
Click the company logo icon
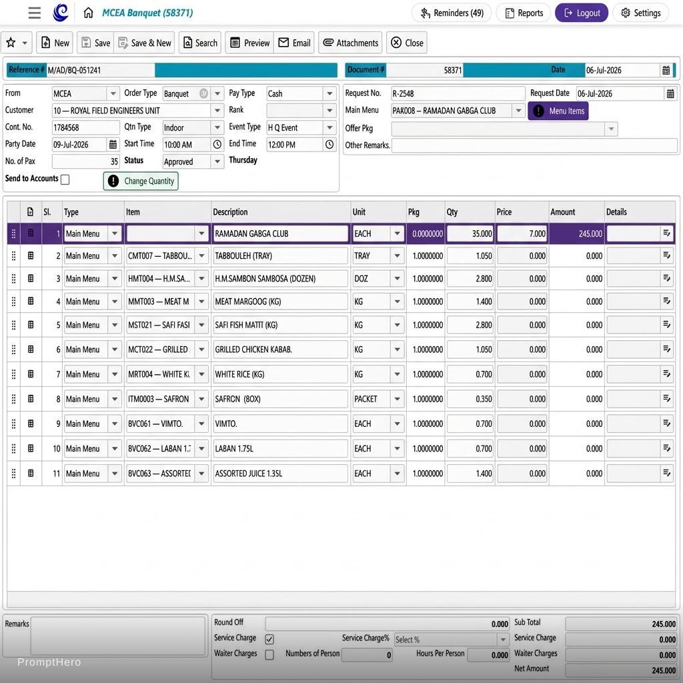pos(61,13)
